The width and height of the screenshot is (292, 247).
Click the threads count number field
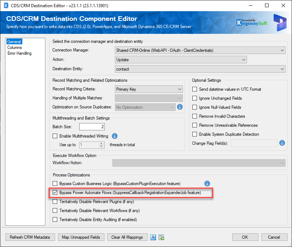coord(89,145)
